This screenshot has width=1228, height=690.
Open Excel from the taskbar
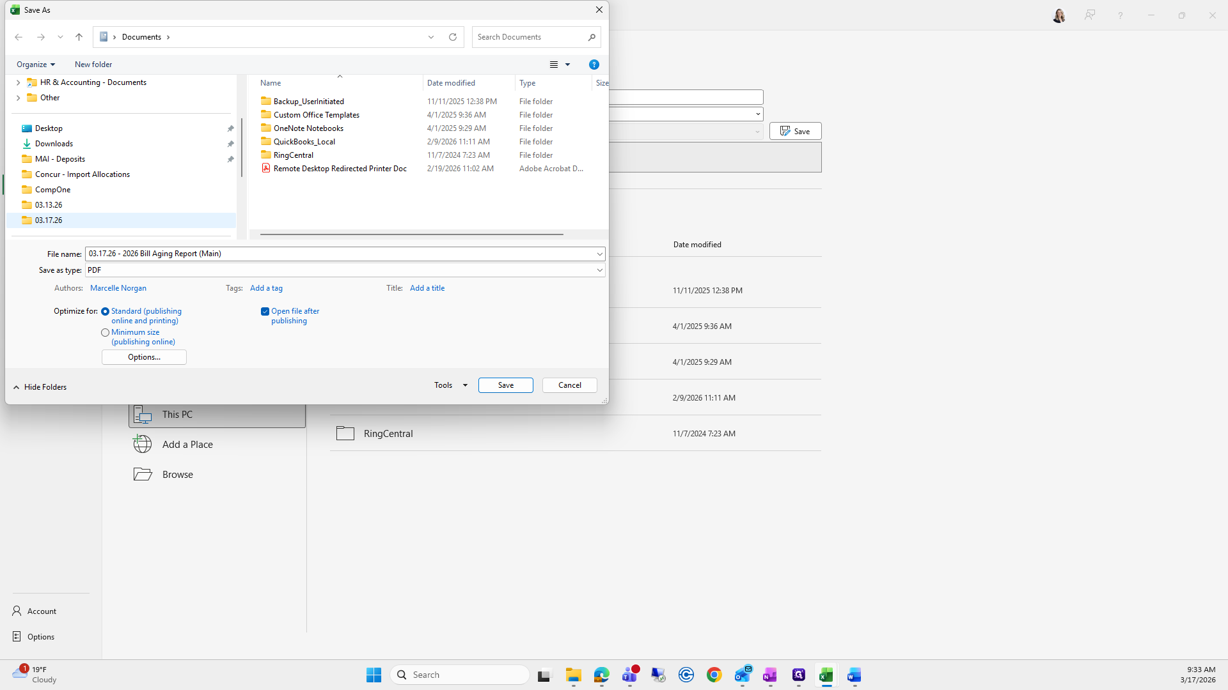826,675
